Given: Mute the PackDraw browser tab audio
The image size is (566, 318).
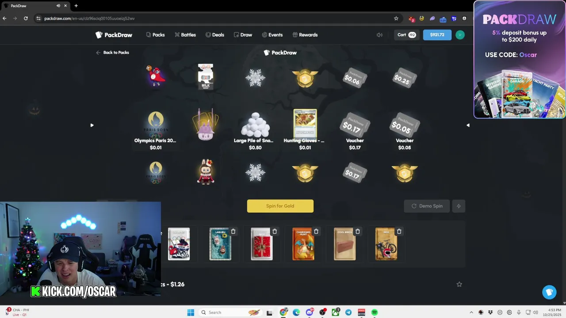Looking at the screenshot, I should click(58, 6).
